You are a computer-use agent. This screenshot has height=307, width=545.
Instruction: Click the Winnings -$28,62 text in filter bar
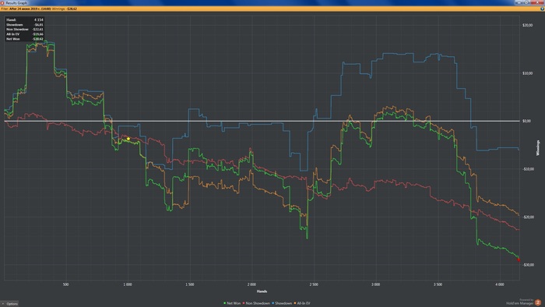(x=65, y=9)
